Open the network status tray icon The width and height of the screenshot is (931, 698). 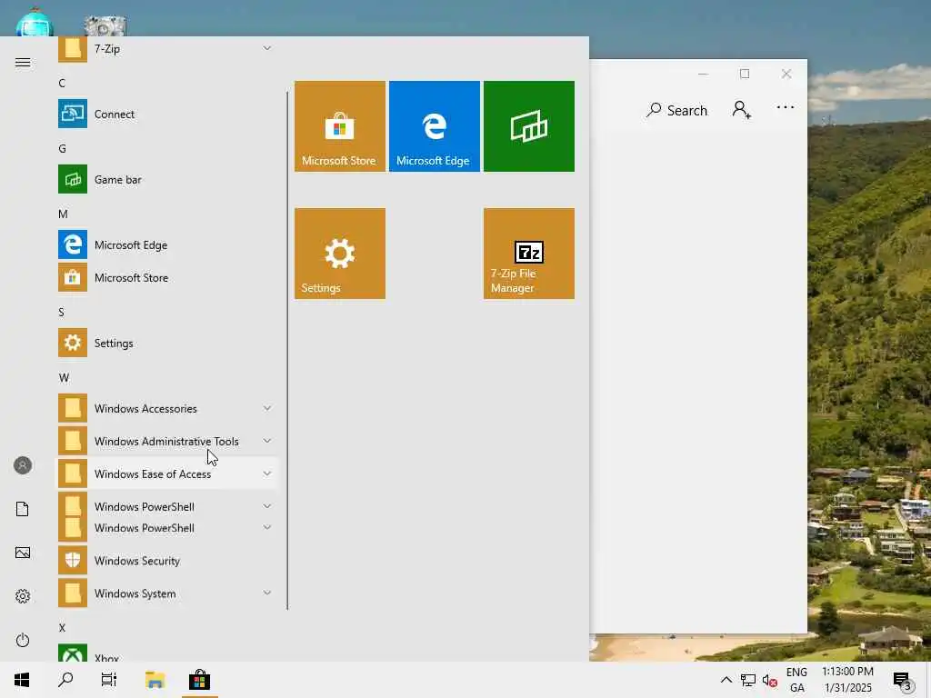(748, 680)
